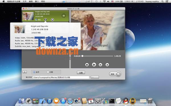Click the playback progress slider track

[x=98, y=56]
